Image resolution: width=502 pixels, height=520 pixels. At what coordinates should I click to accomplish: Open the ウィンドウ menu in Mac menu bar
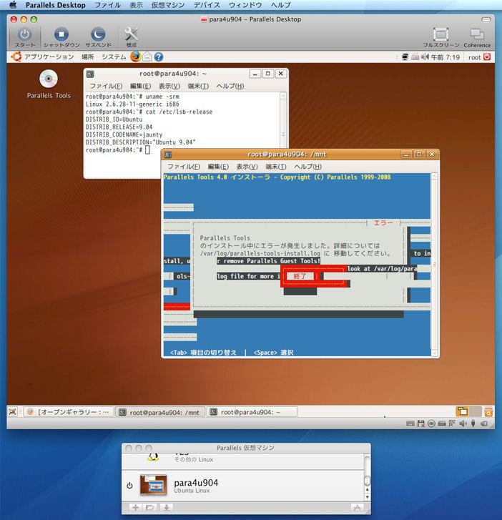(x=245, y=5)
